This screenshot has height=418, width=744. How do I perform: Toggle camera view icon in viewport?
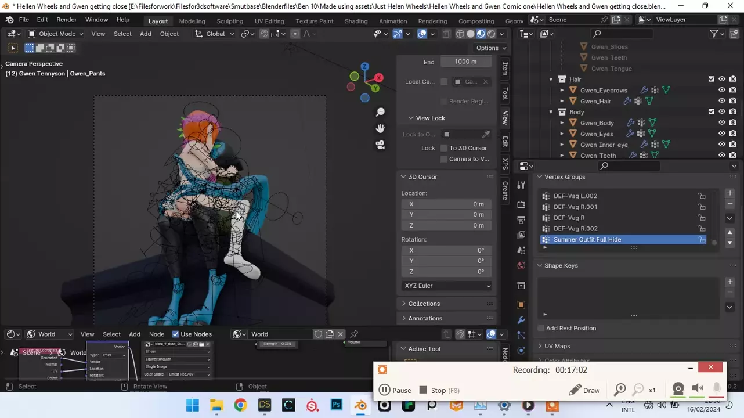point(380,145)
